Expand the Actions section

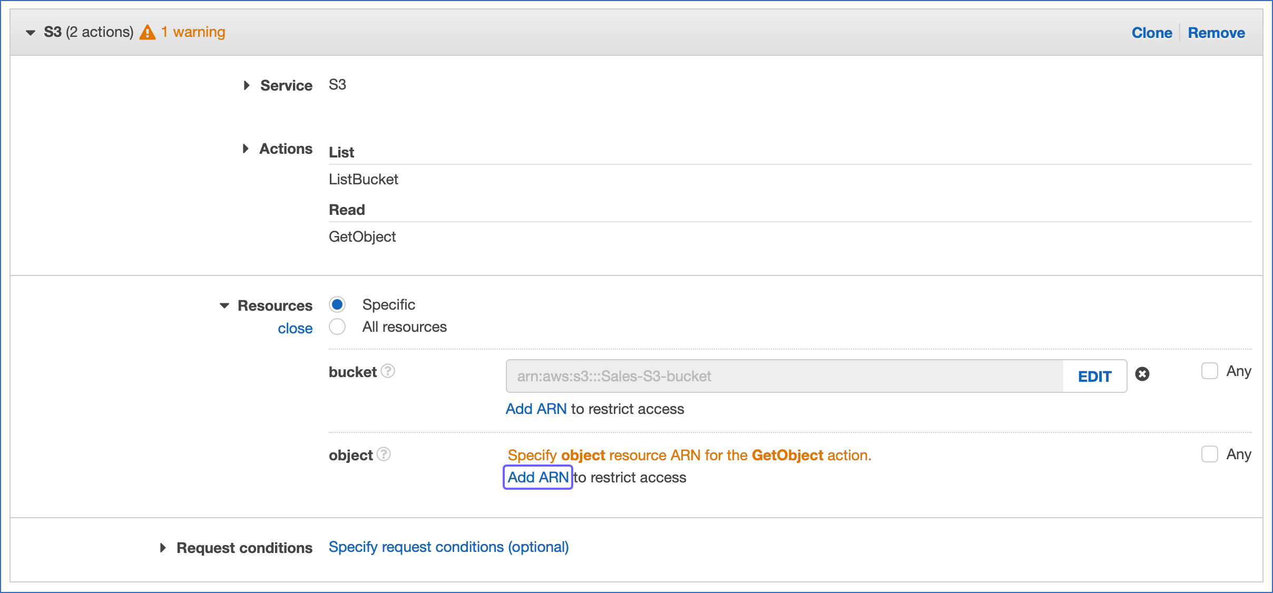click(x=246, y=149)
